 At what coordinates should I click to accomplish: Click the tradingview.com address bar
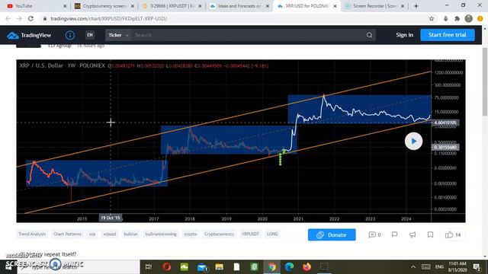coord(233,18)
